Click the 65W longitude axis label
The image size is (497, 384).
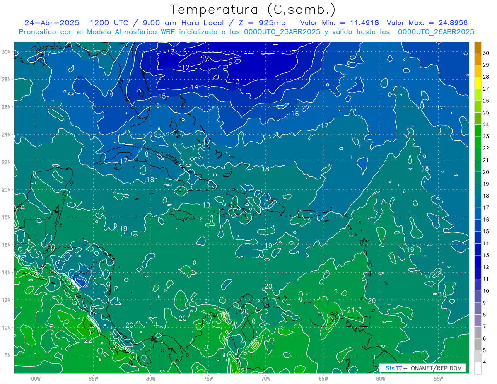323,379
